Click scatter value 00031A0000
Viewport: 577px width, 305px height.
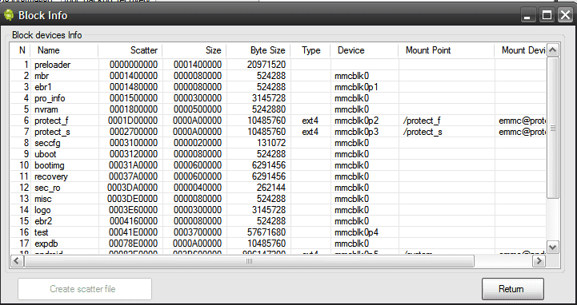click(x=133, y=165)
